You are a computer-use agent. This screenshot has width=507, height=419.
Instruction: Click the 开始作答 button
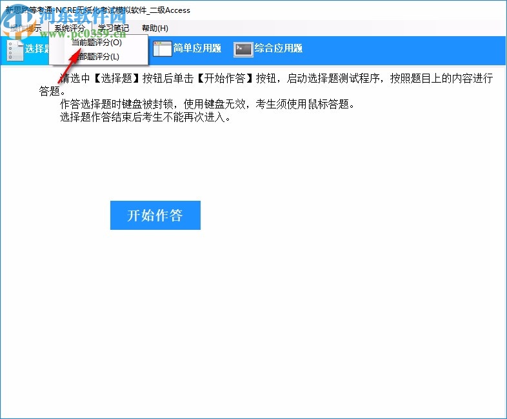(x=155, y=215)
